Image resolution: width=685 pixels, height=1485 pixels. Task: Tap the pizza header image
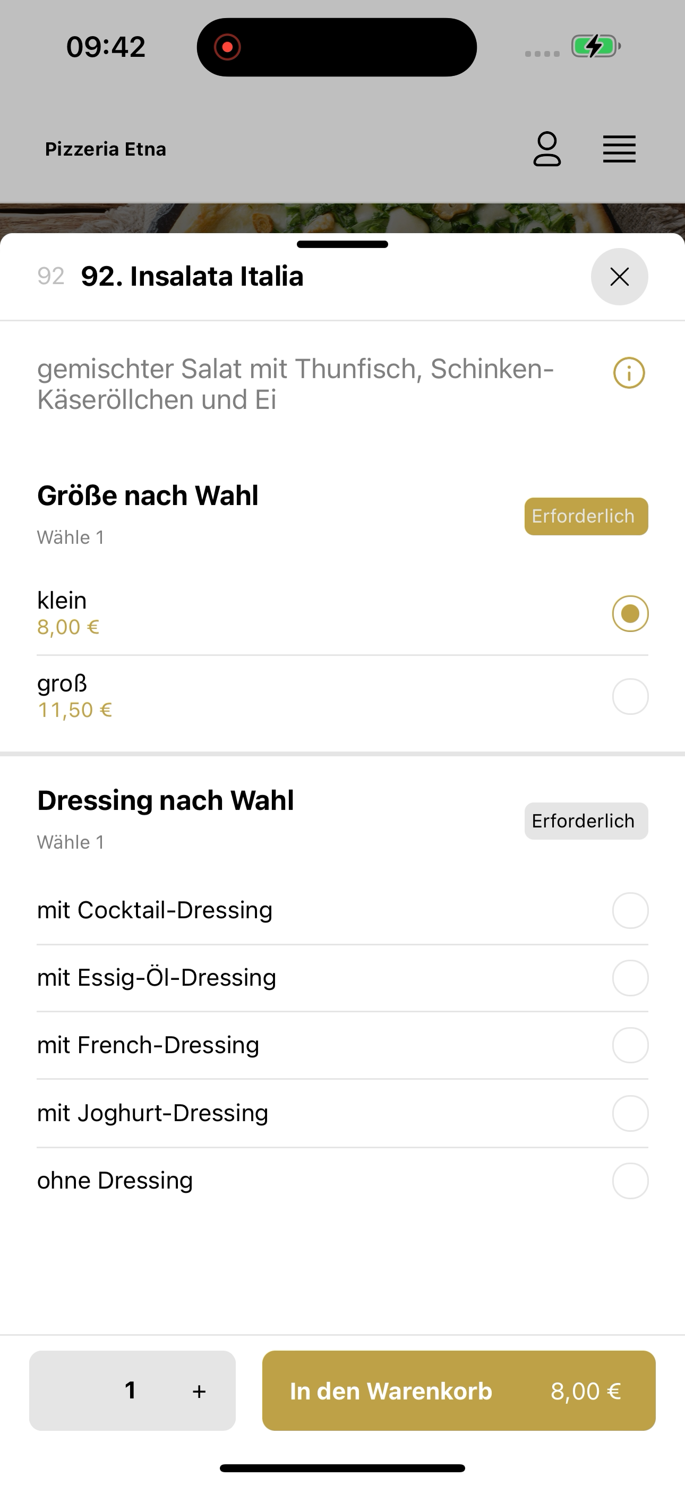coord(343,218)
